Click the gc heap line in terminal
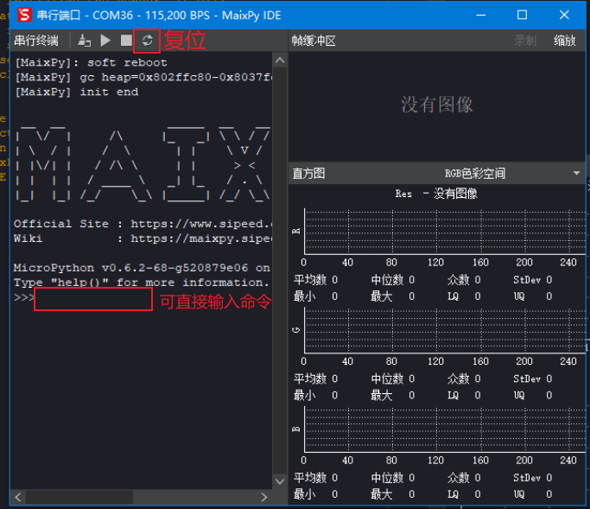590x509 pixels. (x=143, y=77)
